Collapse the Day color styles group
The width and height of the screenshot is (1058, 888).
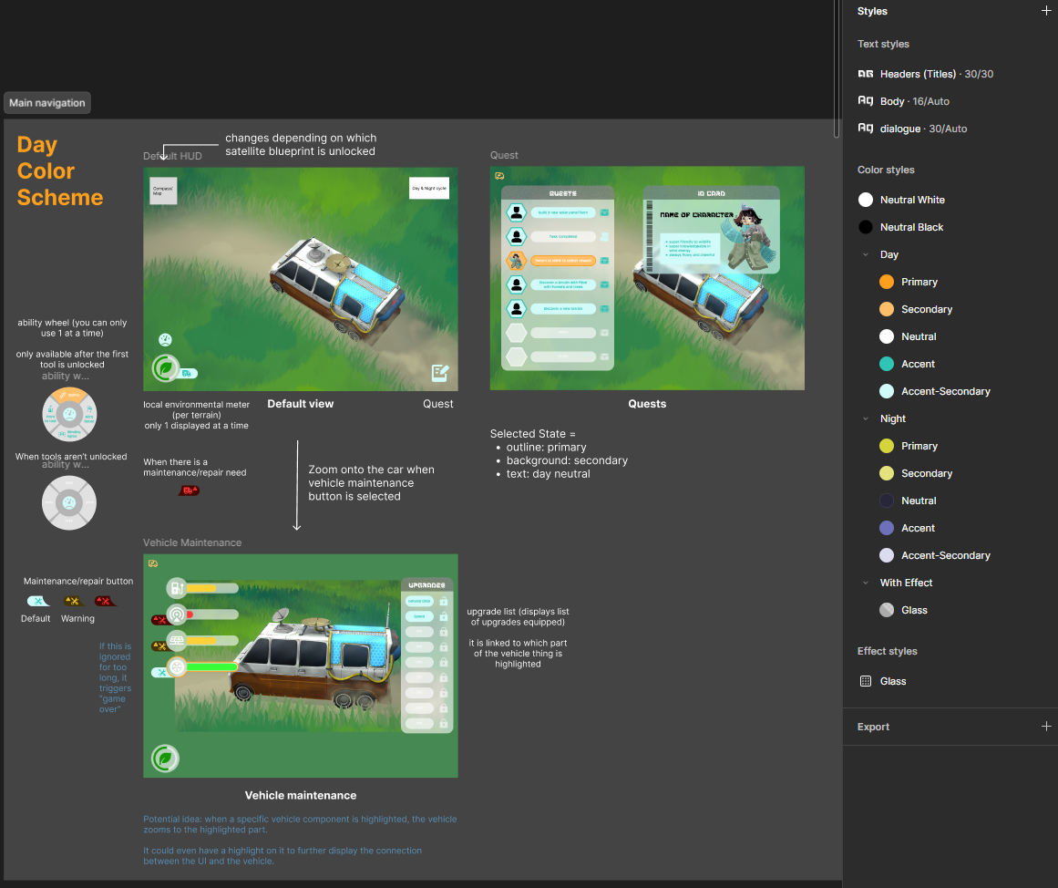(x=866, y=254)
